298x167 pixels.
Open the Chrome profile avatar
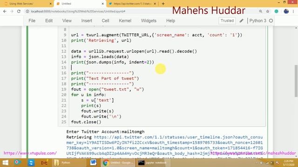pyautogui.click(x=286, y=11)
